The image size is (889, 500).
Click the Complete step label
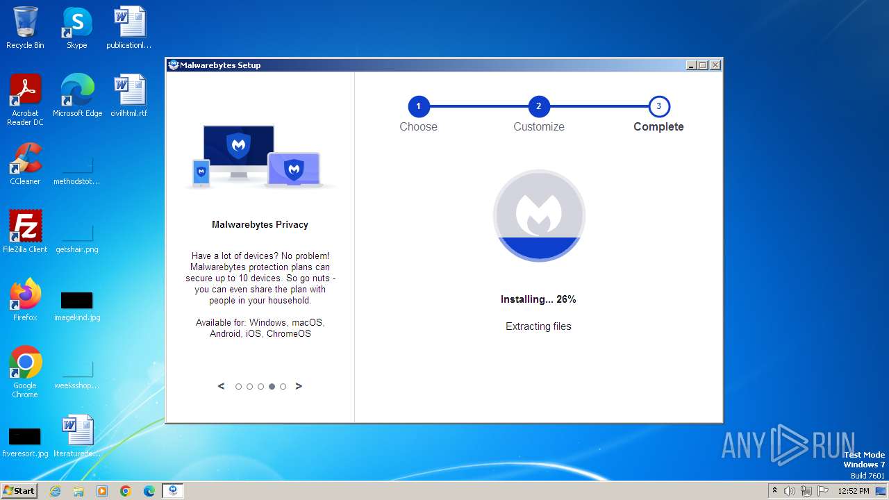(658, 126)
